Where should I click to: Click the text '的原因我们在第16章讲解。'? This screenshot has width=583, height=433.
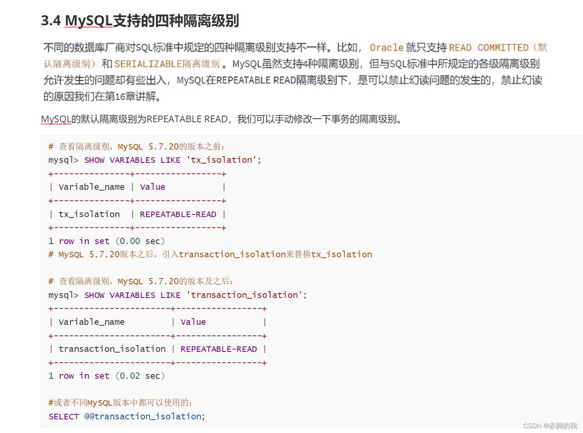coord(102,96)
